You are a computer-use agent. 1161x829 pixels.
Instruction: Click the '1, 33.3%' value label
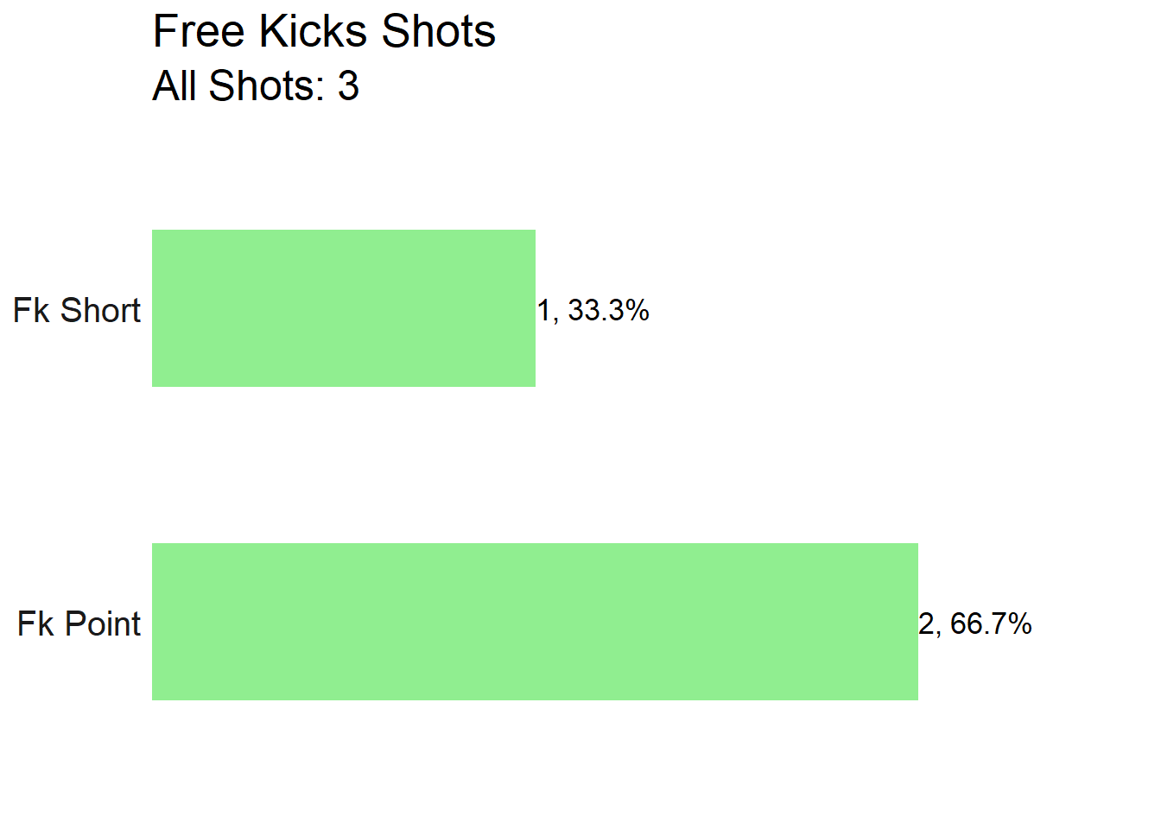[x=593, y=310]
